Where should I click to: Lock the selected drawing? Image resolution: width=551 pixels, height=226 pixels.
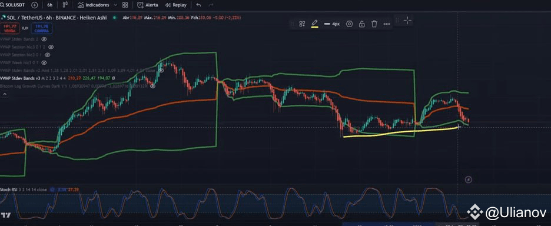(x=361, y=24)
